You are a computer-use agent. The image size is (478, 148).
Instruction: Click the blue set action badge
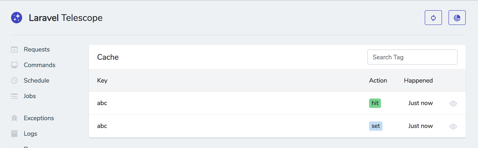click(x=375, y=126)
